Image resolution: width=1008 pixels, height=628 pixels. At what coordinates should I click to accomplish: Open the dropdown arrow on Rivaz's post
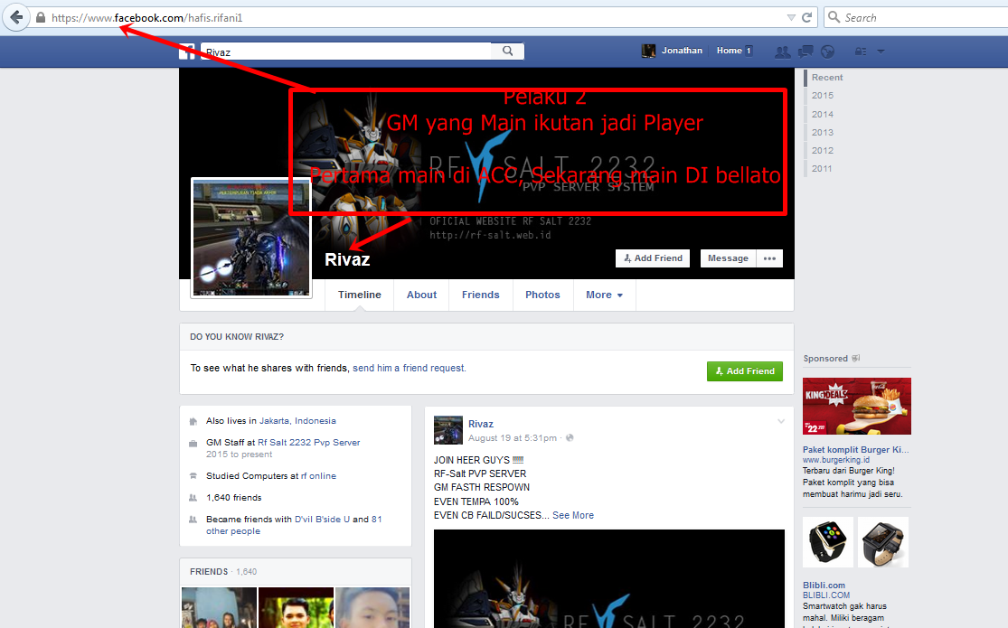(781, 421)
